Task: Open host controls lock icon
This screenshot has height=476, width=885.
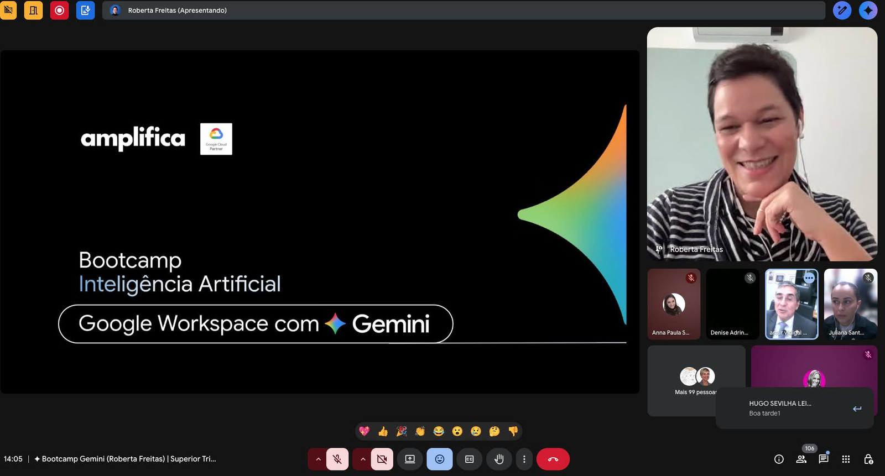Action: click(x=868, y=459)
